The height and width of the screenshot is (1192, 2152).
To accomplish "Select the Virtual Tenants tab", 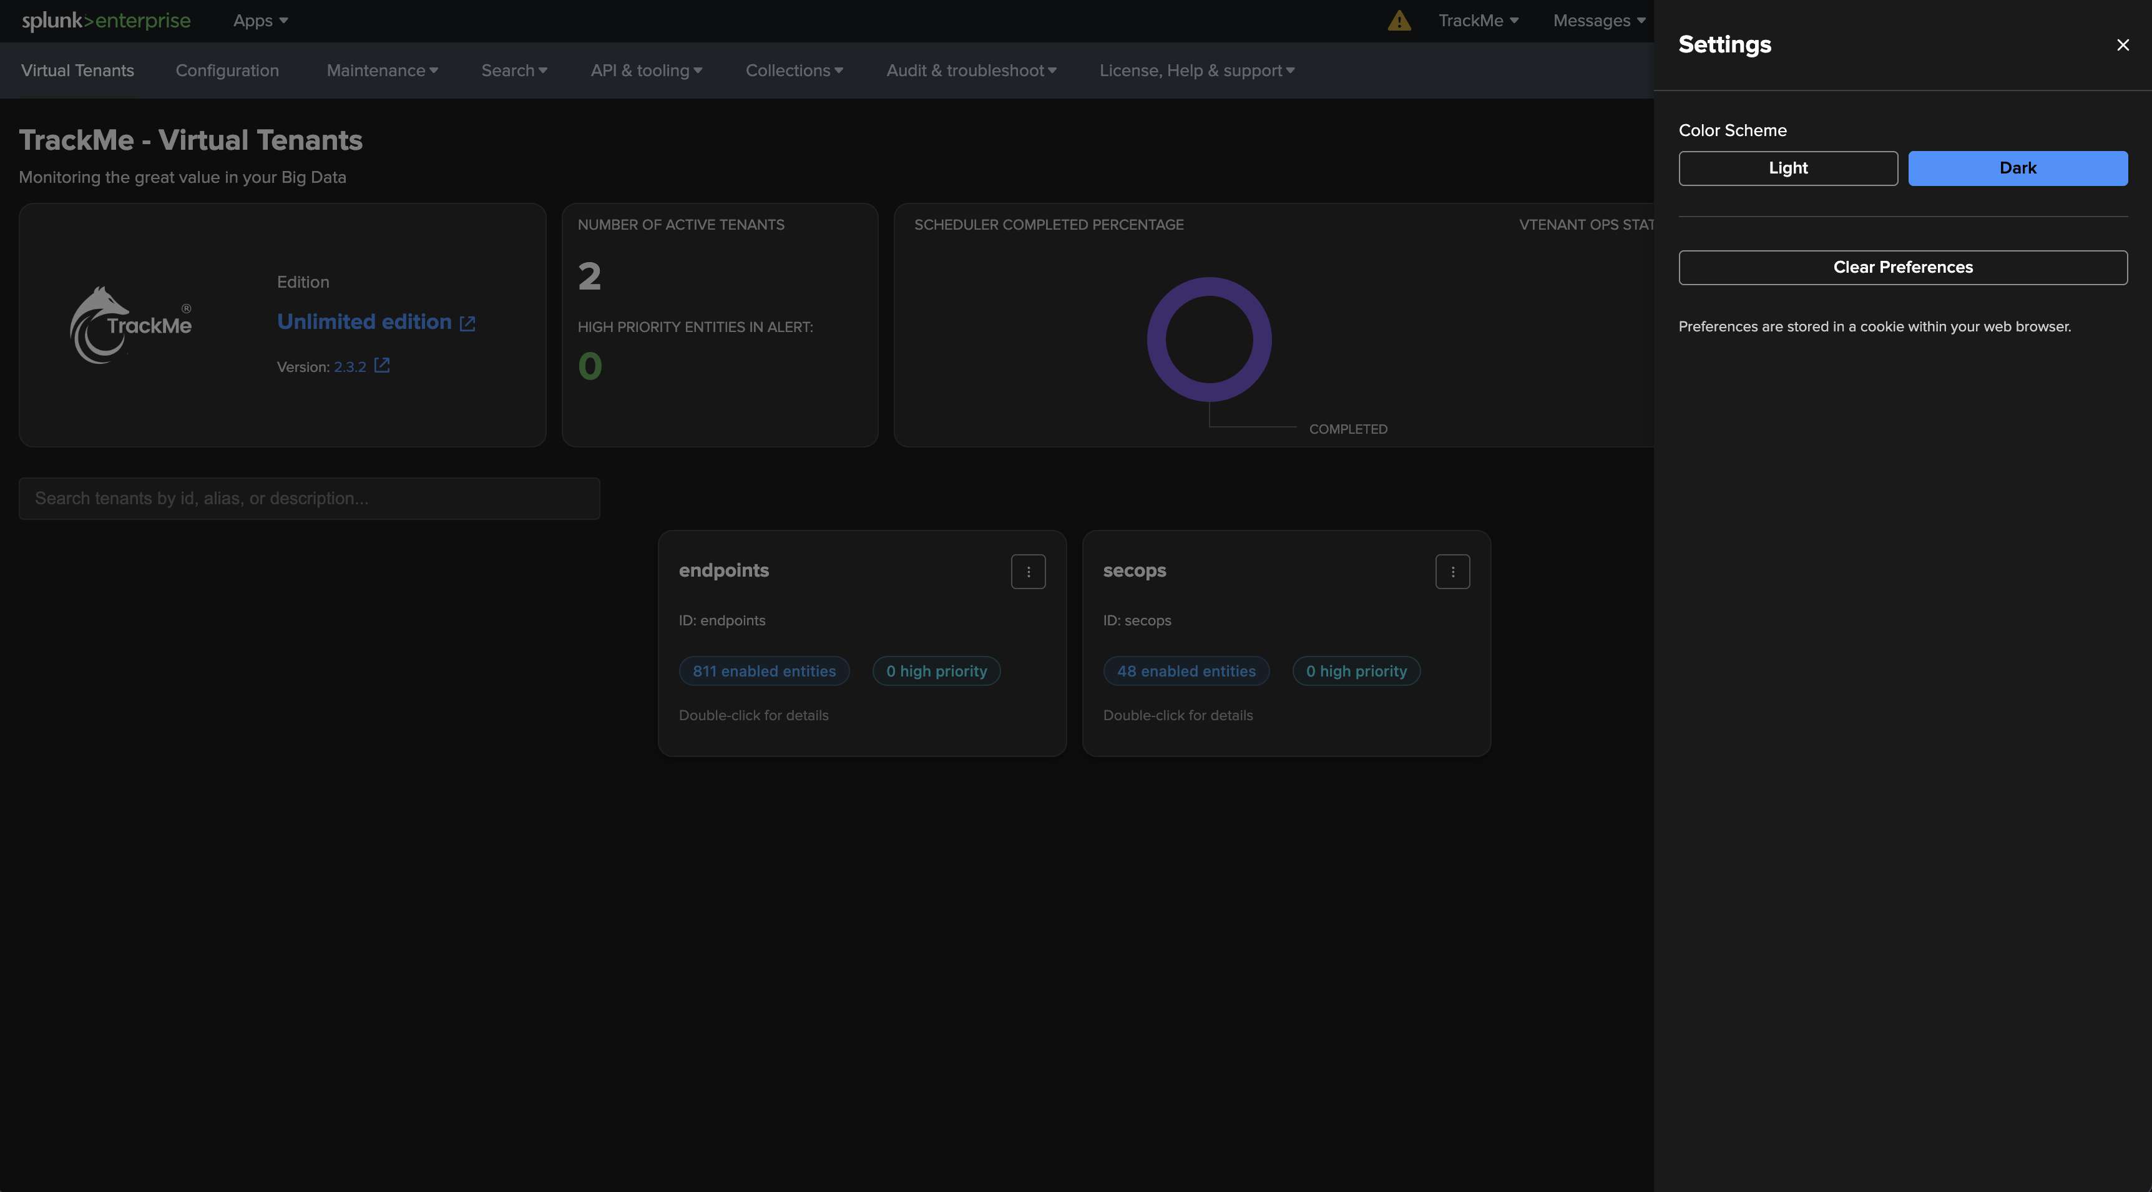I will click(77, 71).
